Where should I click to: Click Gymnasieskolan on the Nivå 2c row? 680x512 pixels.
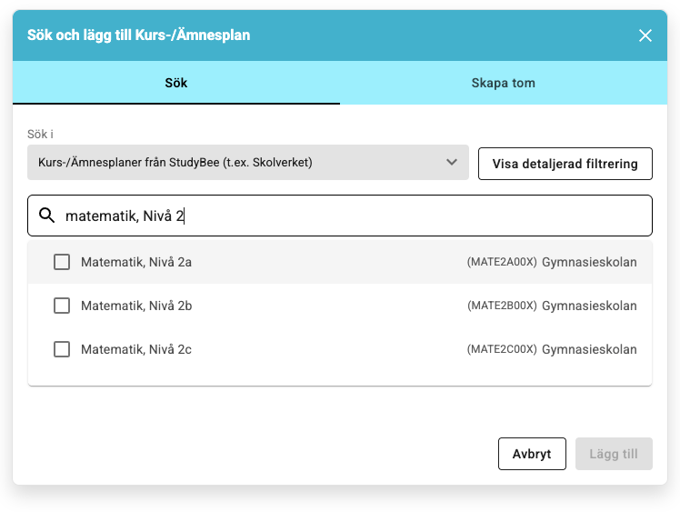pos(589,349)
